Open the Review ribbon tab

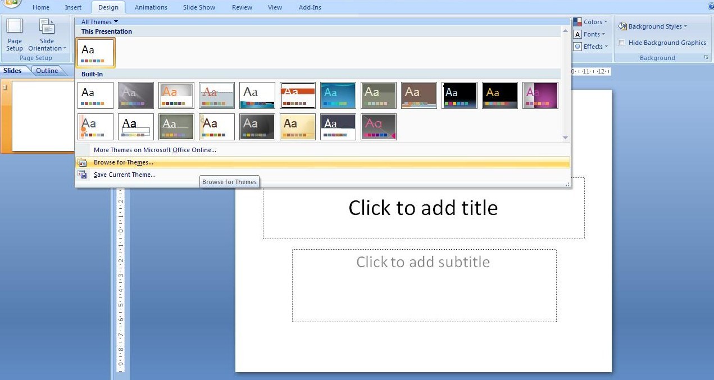point(242,7)
